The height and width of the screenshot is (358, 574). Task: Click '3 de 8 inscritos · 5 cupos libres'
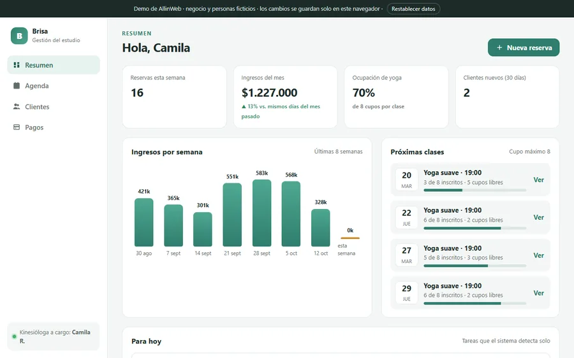[x=463, y=182]
